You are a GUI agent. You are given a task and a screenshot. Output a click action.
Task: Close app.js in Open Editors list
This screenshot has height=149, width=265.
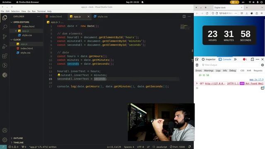(16, 31)
